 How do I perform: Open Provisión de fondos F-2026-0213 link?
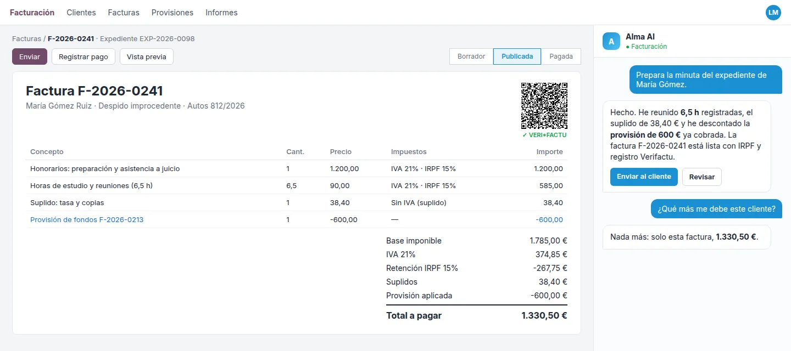pyautogui.click(x=87, y=219)
